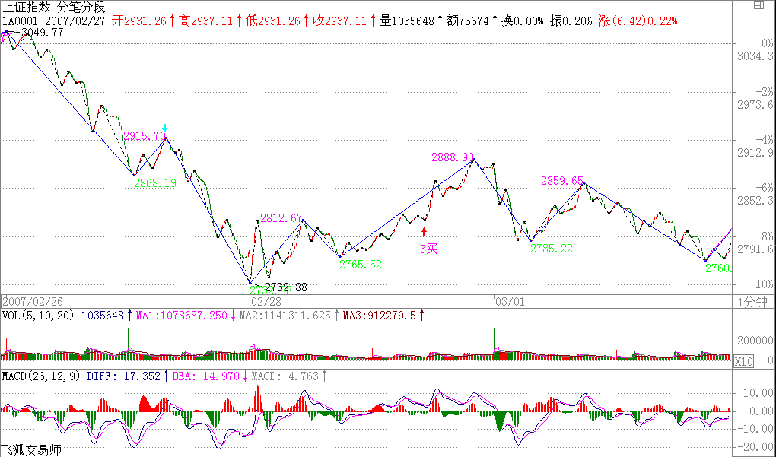
Task: Click the 飞狐交易师 label at bottom-left
Action: [x=30, y=450]
